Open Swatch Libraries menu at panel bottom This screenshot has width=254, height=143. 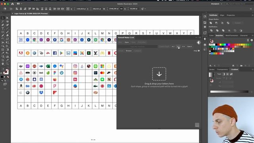[x=211, y=66]
